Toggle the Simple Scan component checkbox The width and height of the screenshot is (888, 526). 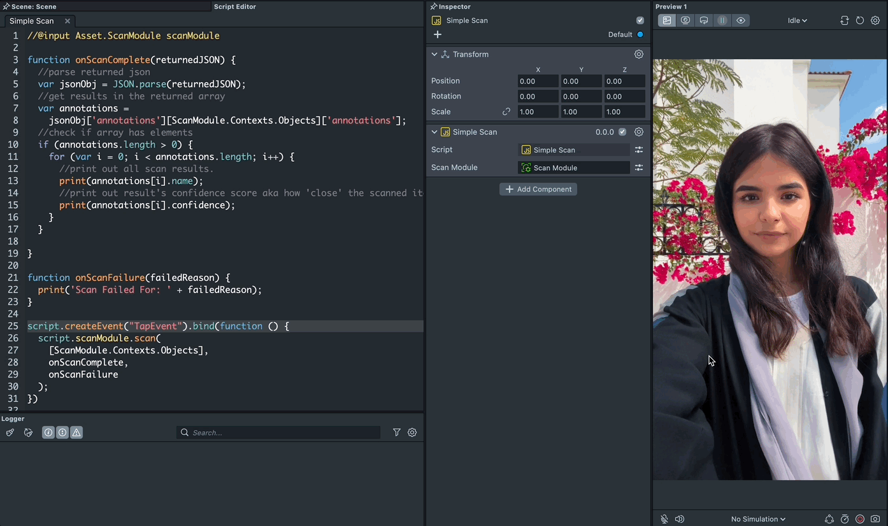[x=622, y=132]
